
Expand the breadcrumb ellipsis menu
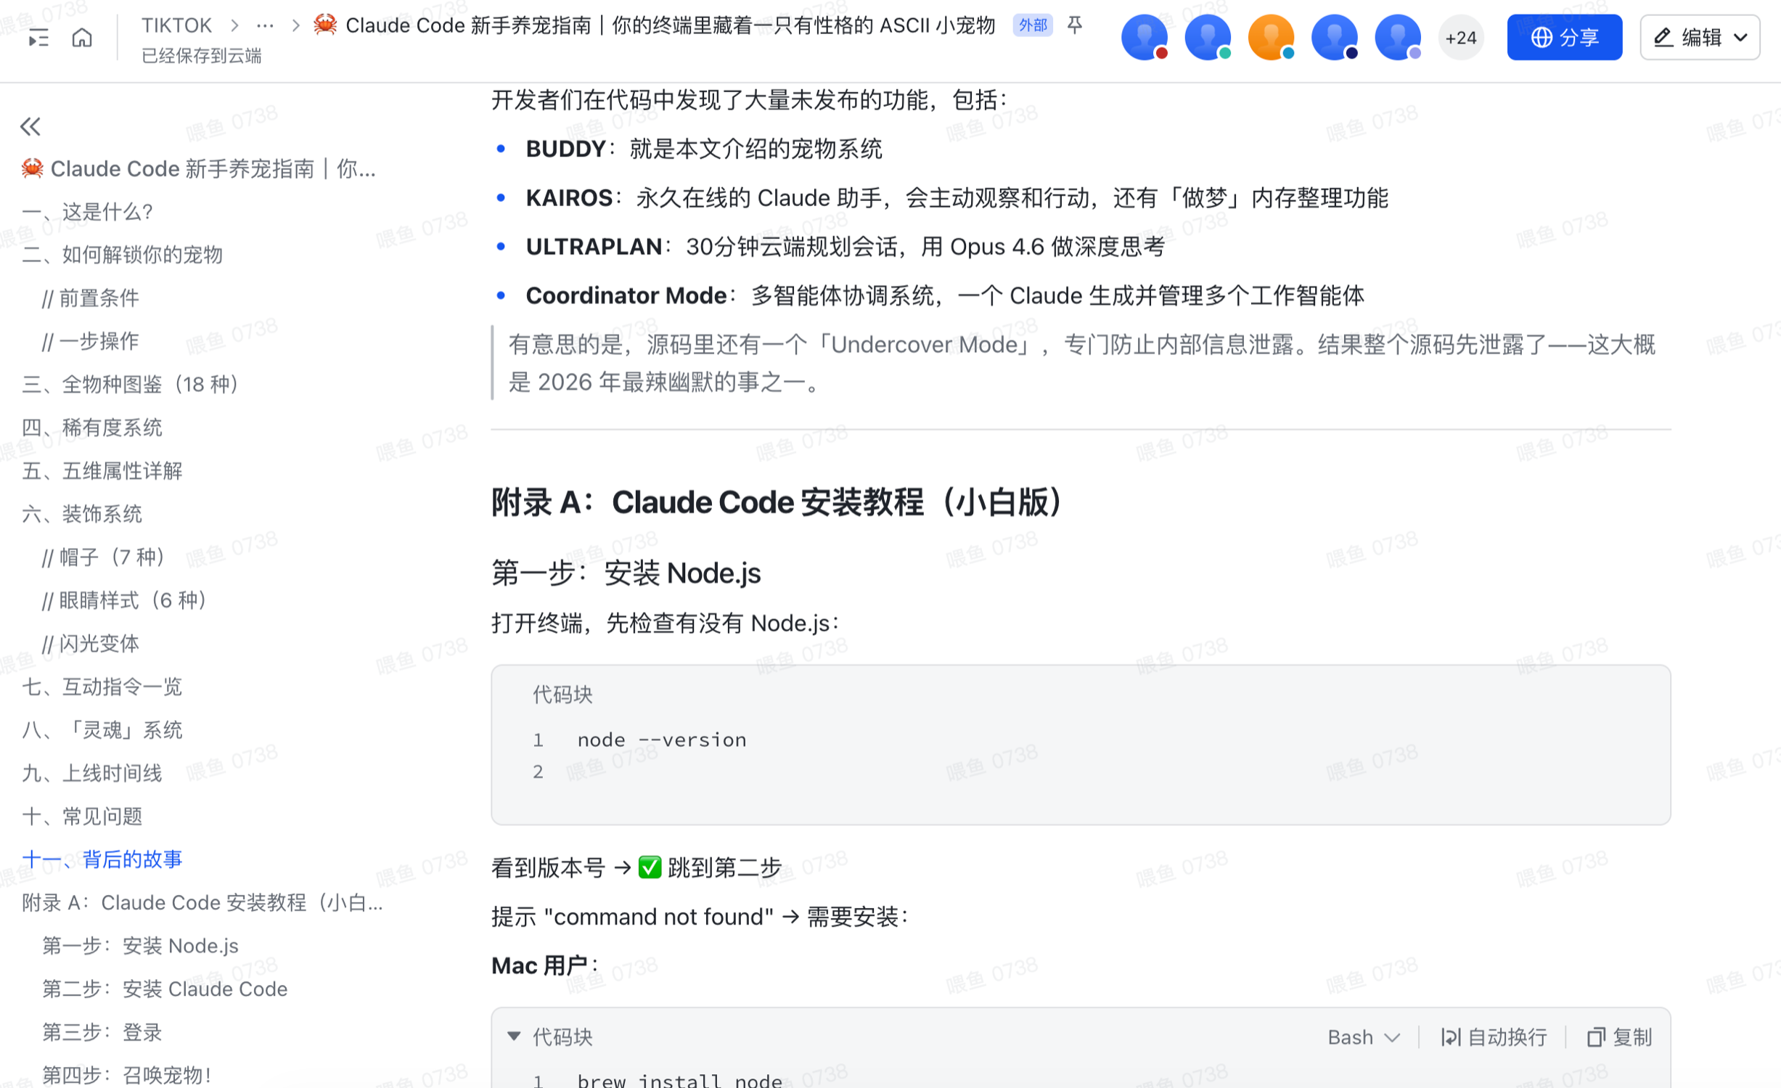265,25
